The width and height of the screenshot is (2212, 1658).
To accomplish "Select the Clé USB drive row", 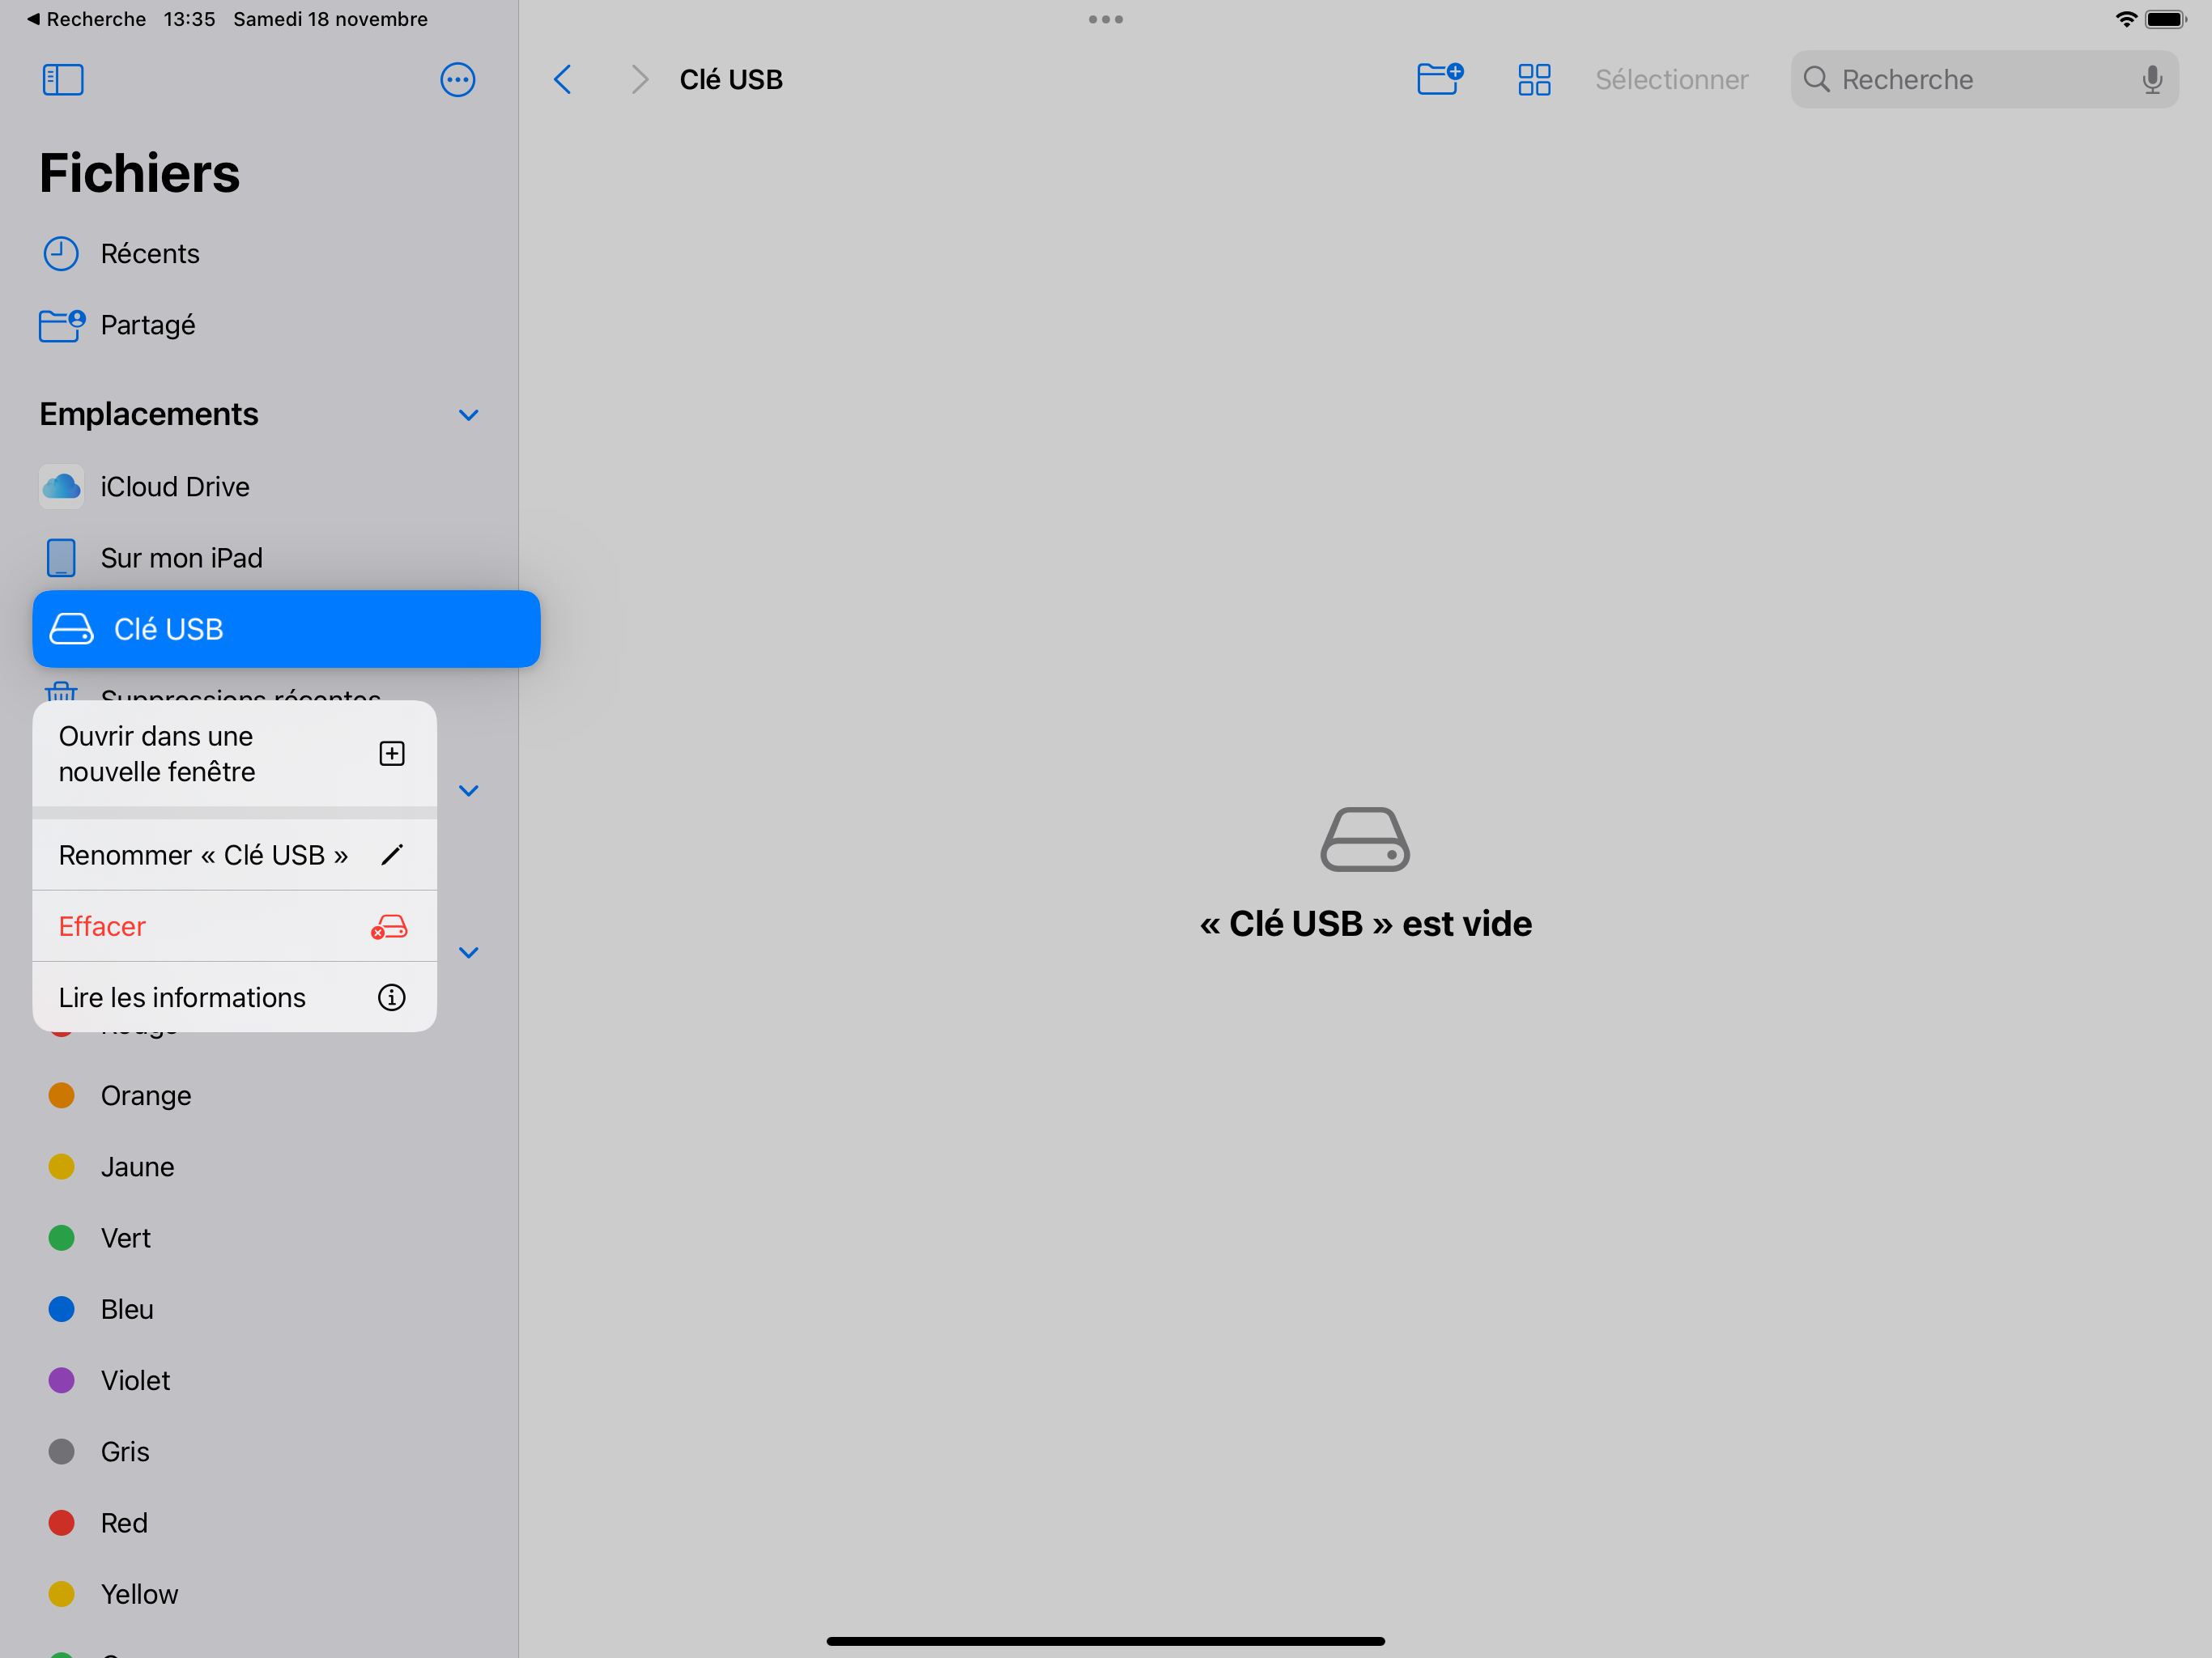I will [x=286, y=629].
